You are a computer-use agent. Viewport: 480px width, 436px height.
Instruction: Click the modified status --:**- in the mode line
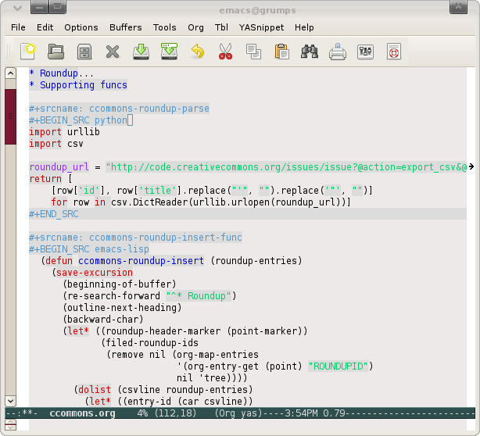point(22,413)
